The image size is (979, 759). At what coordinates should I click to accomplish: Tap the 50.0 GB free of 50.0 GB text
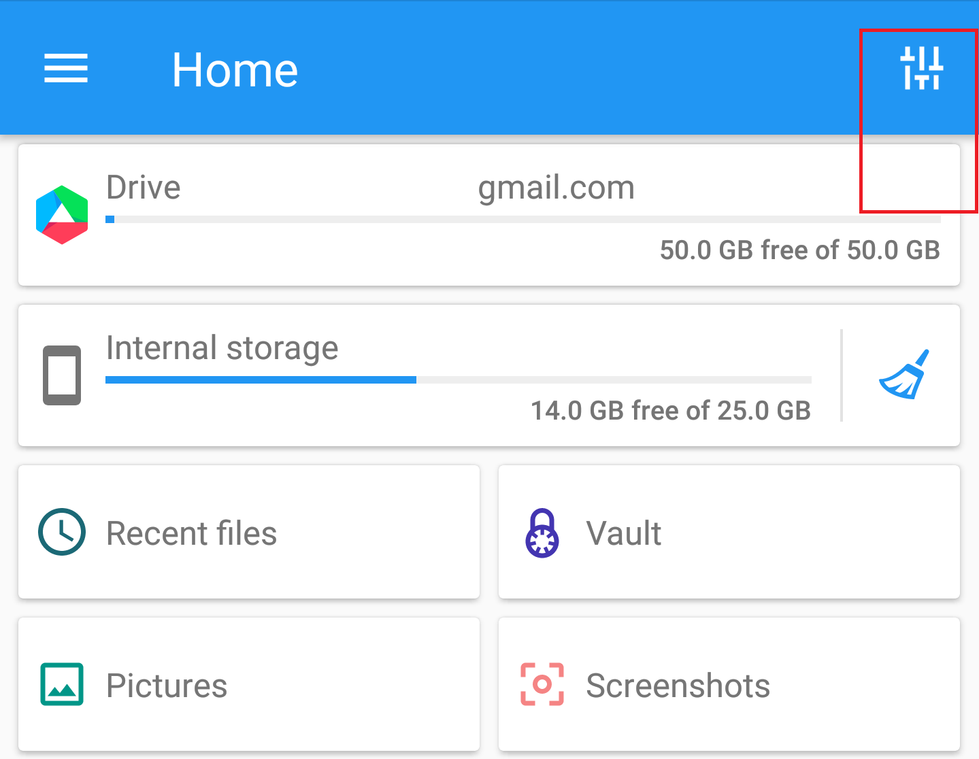(800, 250)
